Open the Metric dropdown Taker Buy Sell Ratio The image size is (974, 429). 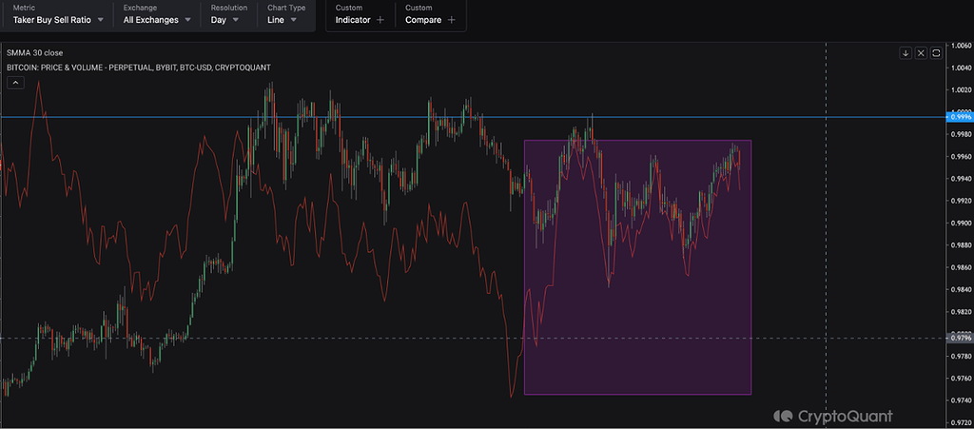click(57, 19)
